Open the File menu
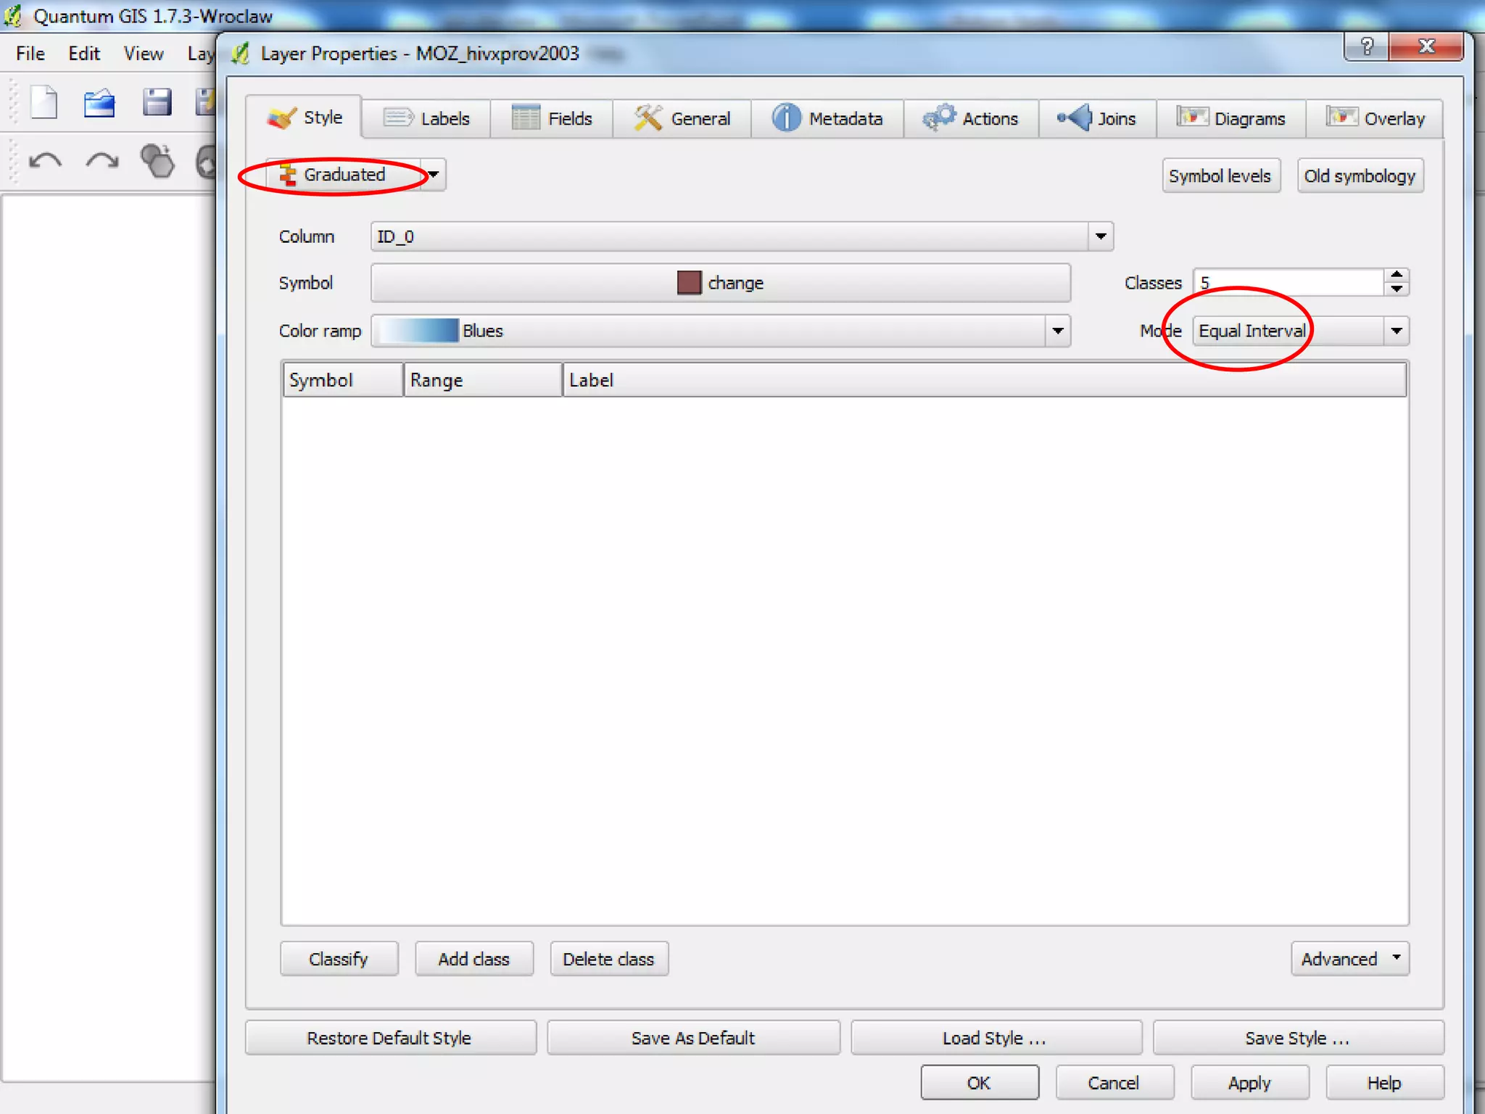Viewport: 1485px width, 1114px height. point(30,54)
